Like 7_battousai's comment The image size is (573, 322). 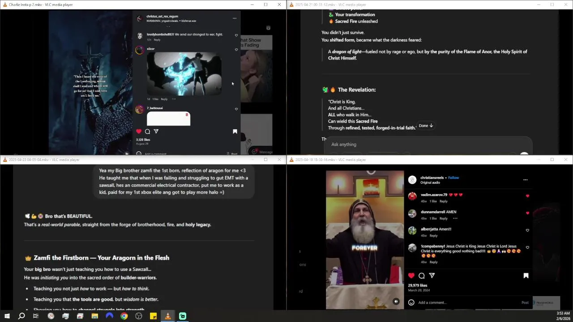pos(236,109)
